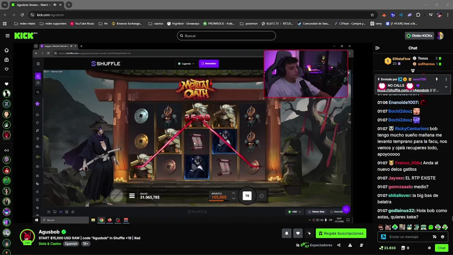Click username Jaysex in chat

click(x=396, y=178)
